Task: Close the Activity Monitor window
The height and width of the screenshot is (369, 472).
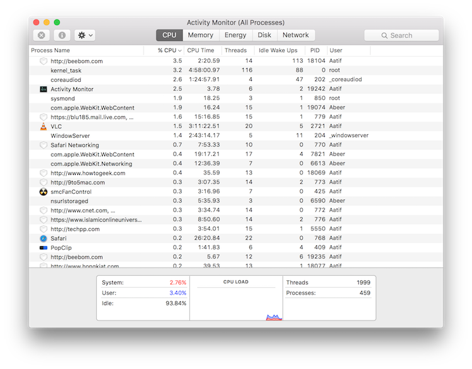Action: (37, 22)
